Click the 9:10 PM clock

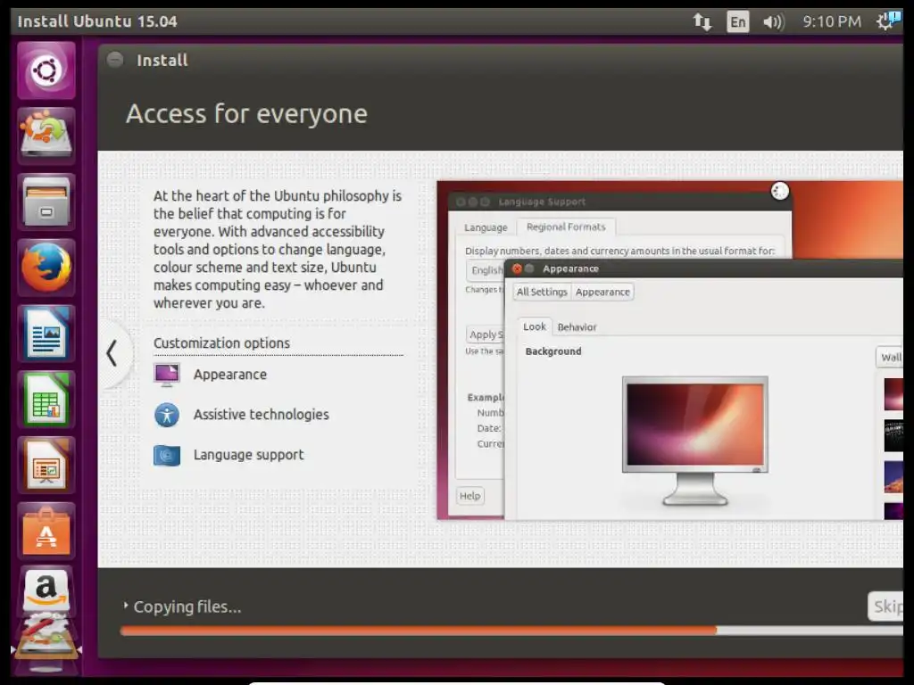pos(832,21)
